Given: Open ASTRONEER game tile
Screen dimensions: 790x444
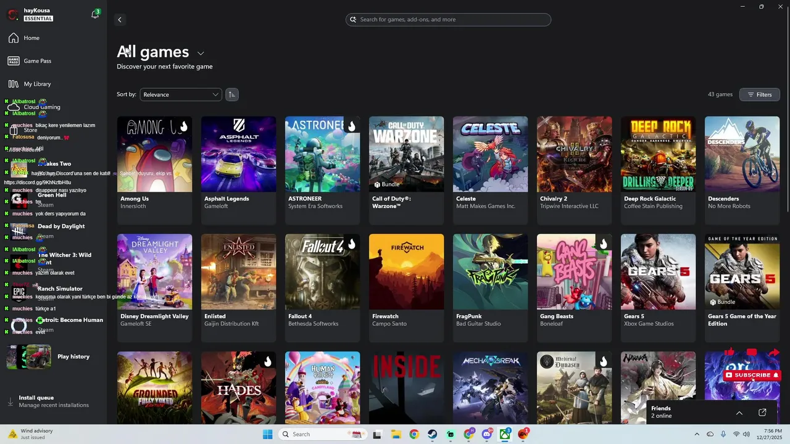Looking at the screenshot, I should coord(322,170).
